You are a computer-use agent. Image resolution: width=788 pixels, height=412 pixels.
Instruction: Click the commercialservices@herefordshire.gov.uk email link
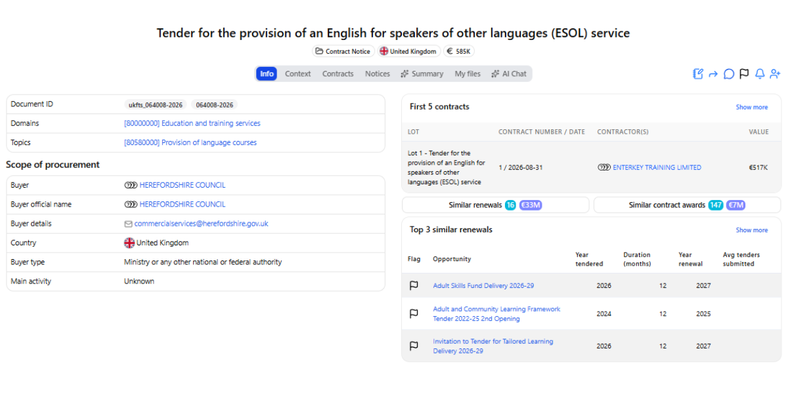pyautogui.click(x=202, y=224)
